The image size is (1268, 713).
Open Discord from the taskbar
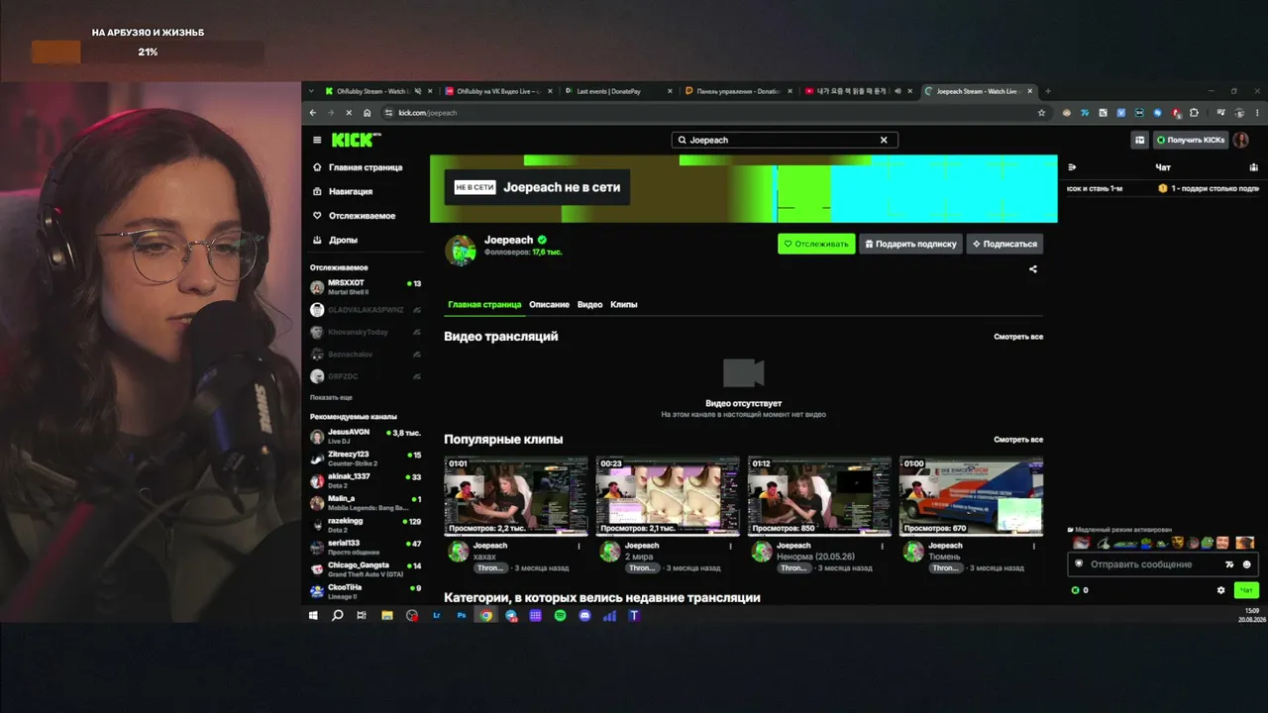tap(584, 616)
